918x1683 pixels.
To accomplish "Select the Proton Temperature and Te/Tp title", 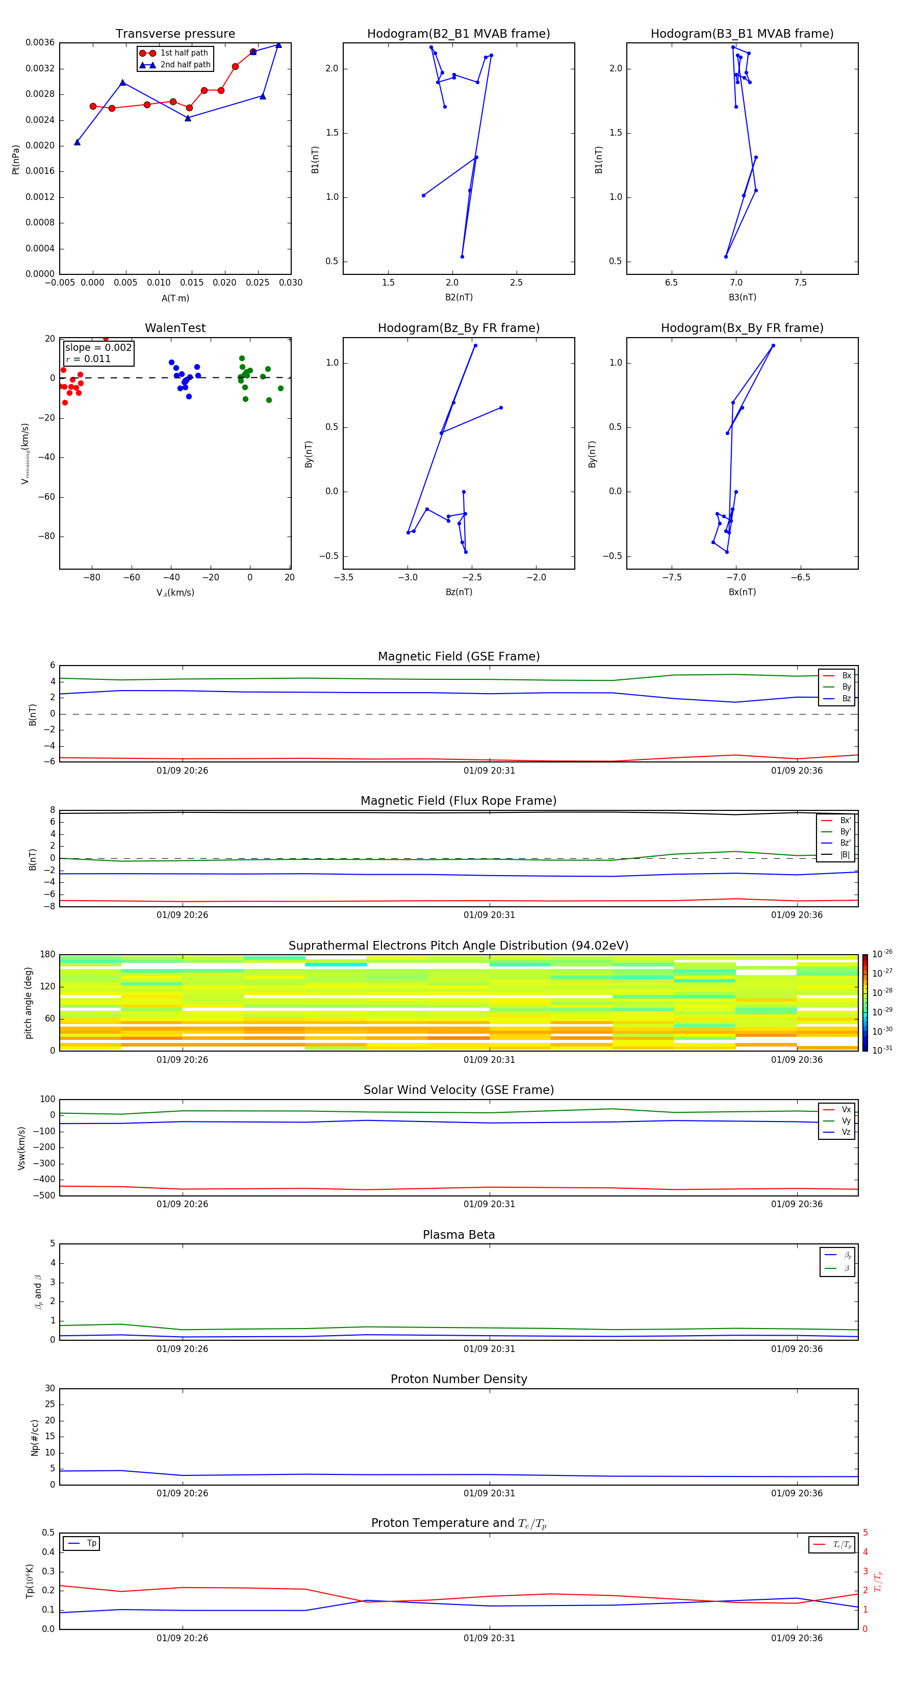I will (x=458, y=1523).
